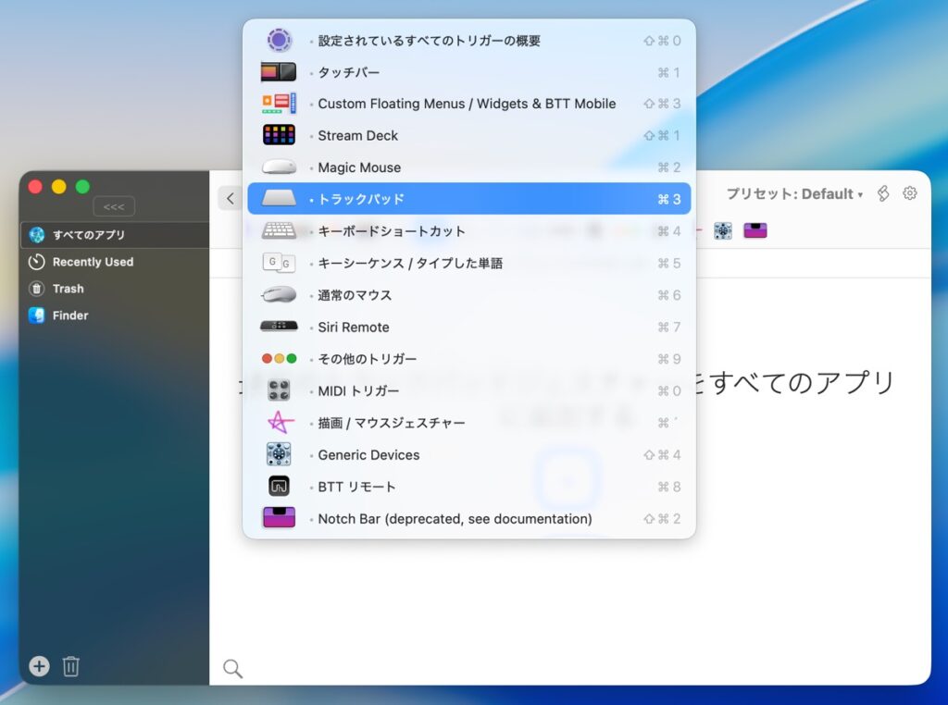Click the search magnifier field
This screenshot has width=948, height=705.
(x=233, y=668)
